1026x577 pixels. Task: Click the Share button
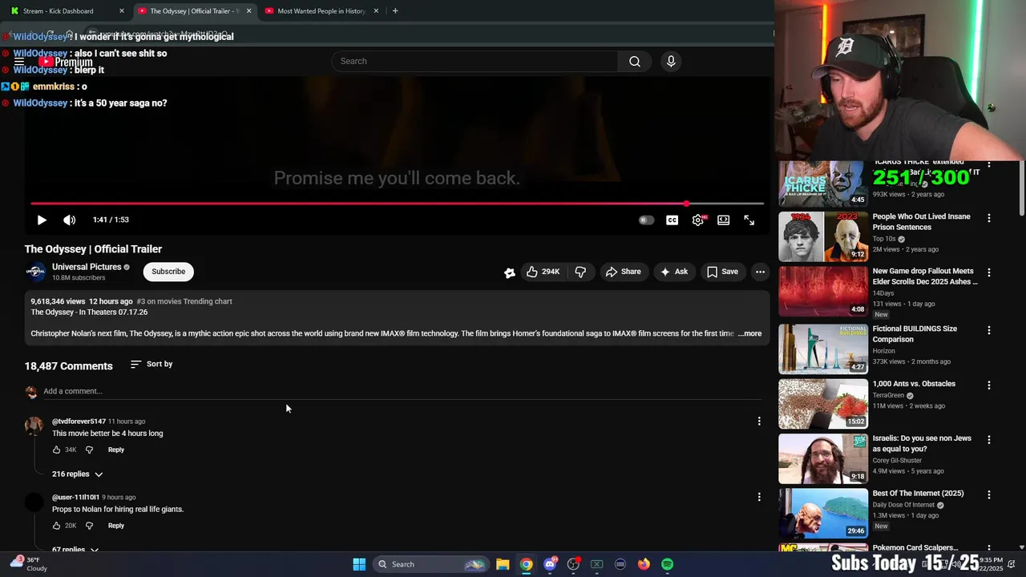click(x=623, y=272)
